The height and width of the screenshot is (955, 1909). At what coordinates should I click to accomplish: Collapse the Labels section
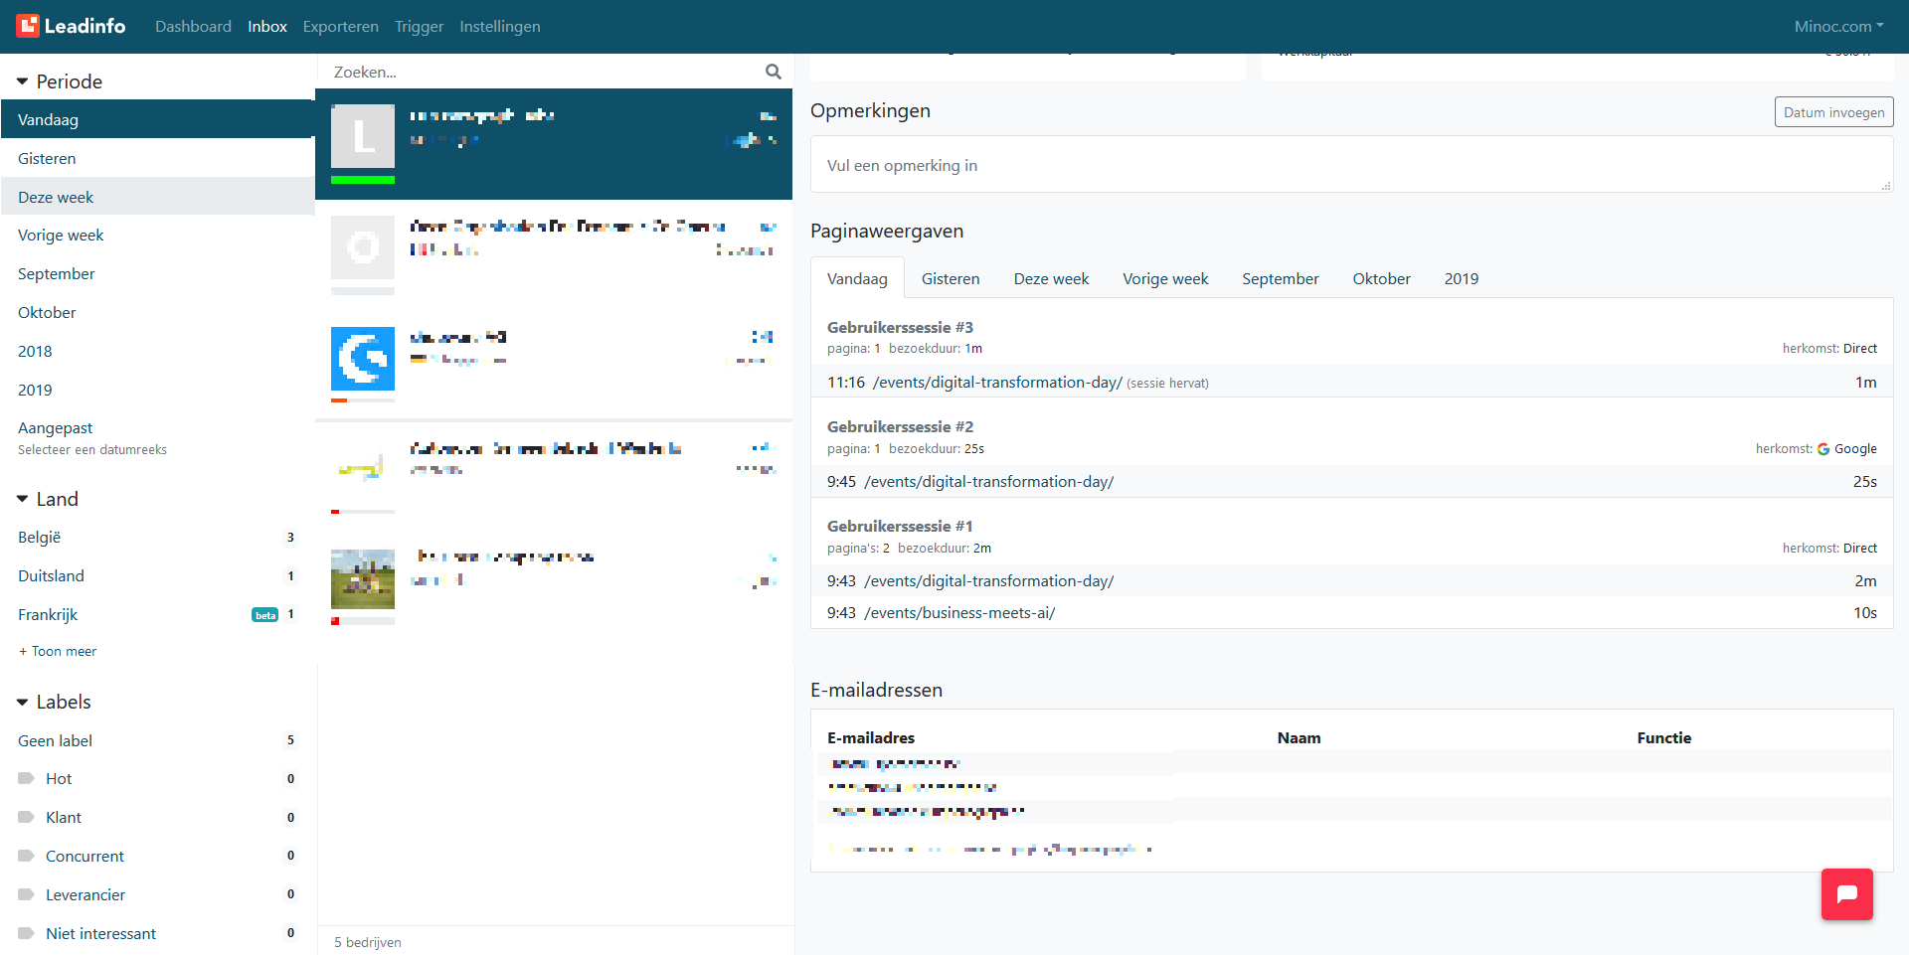[22, 702]
